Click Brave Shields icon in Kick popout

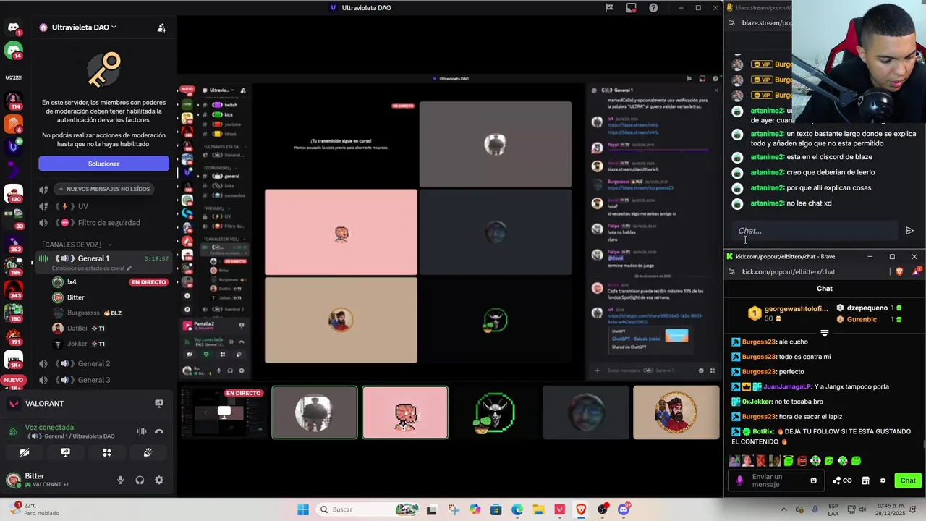click(x=900, y=271)
